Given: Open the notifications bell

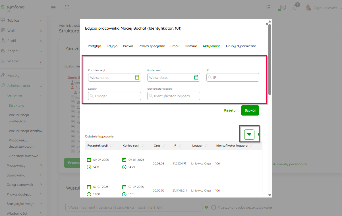Looking at the screenshot, I should (x=295, y=8).
